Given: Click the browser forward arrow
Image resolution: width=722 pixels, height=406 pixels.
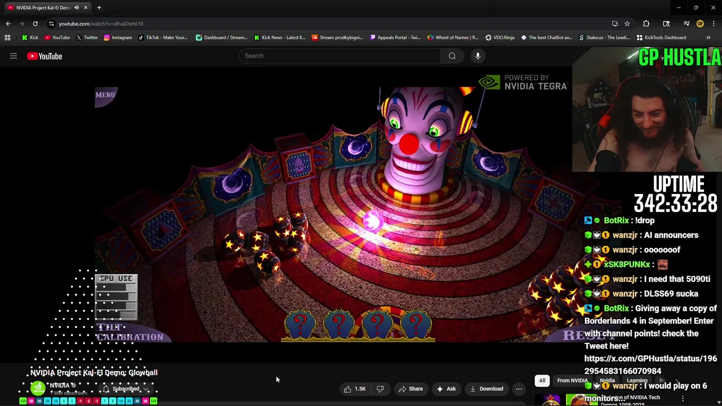Looking at the screenshot, I should [21, 24].
